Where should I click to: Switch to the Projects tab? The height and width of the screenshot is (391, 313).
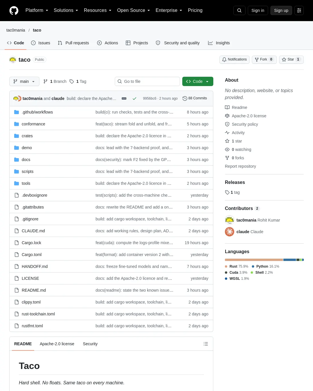(137, 43)
